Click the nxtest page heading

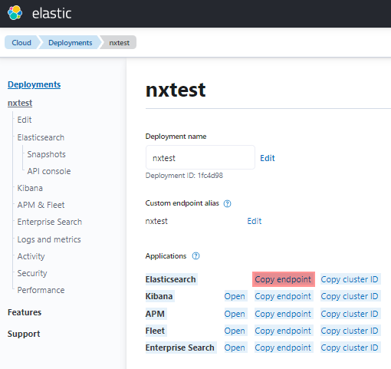[x=176, y=90]
